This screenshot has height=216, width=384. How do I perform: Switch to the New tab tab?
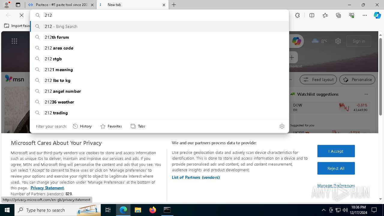click(132, 5)
